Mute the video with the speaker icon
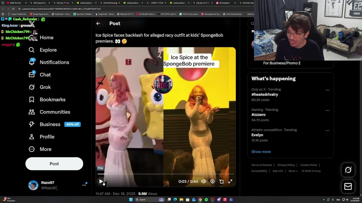 click(203, 182)
